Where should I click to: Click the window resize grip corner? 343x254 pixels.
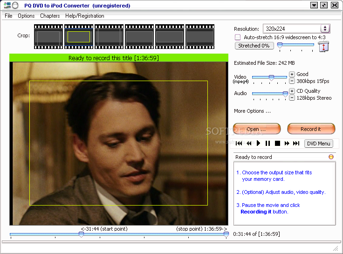tap(336, 248)
